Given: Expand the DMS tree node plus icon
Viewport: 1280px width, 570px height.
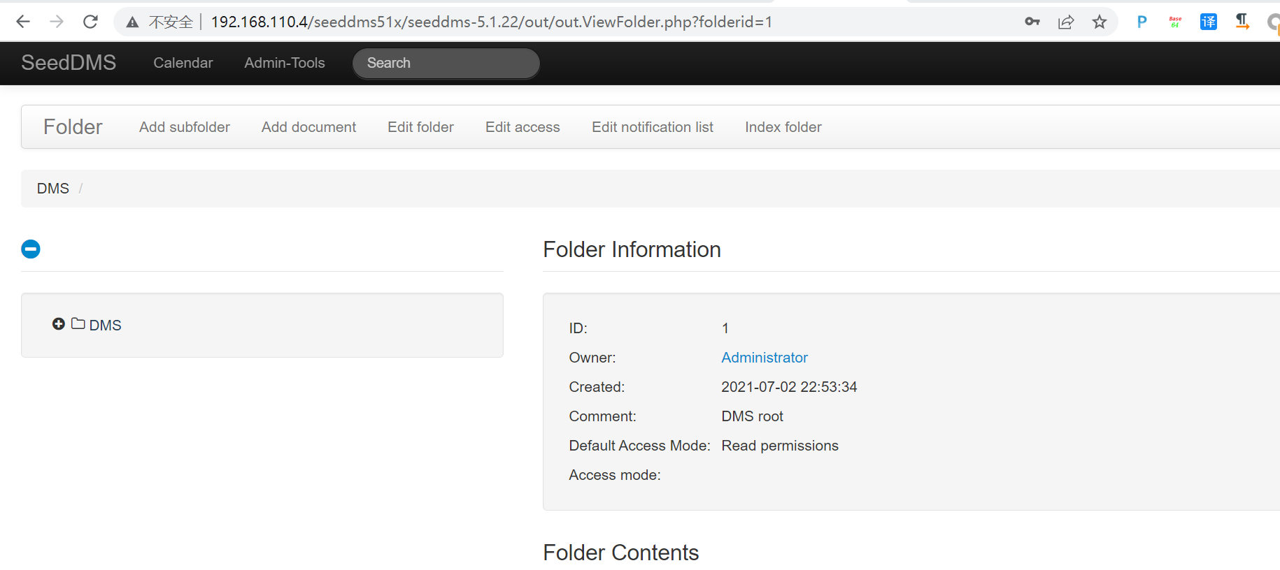Looking at the screenshot, I should (59, 323).
